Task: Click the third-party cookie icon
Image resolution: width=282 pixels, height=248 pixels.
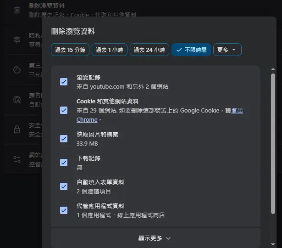Action: pos(17,70)
